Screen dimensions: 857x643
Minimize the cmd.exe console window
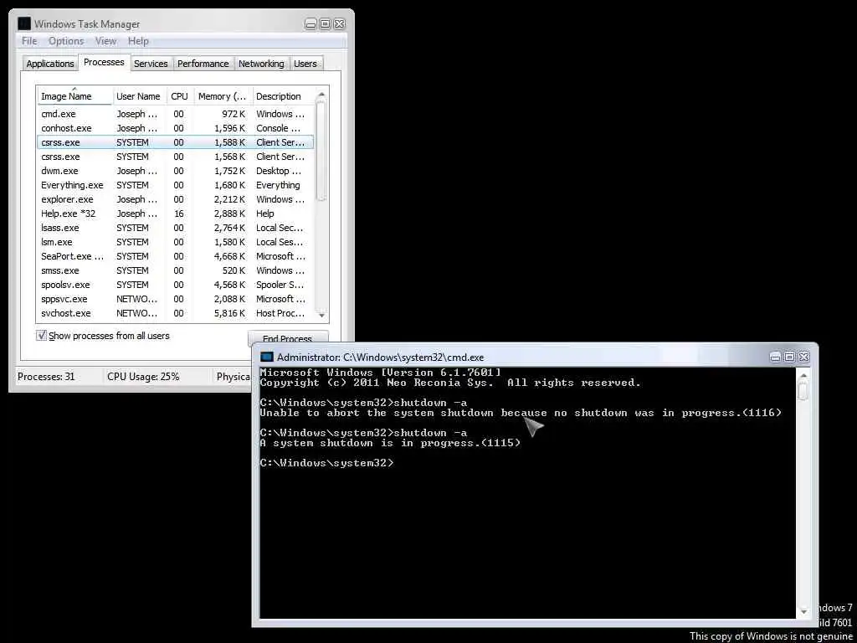pos(775,357)
